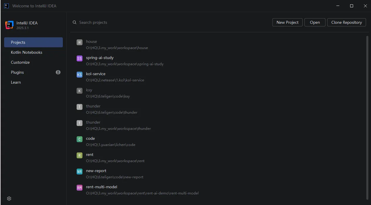The image size is (371, 205).
Task: Click the teal NR project icon
Action: click(80, 172)
